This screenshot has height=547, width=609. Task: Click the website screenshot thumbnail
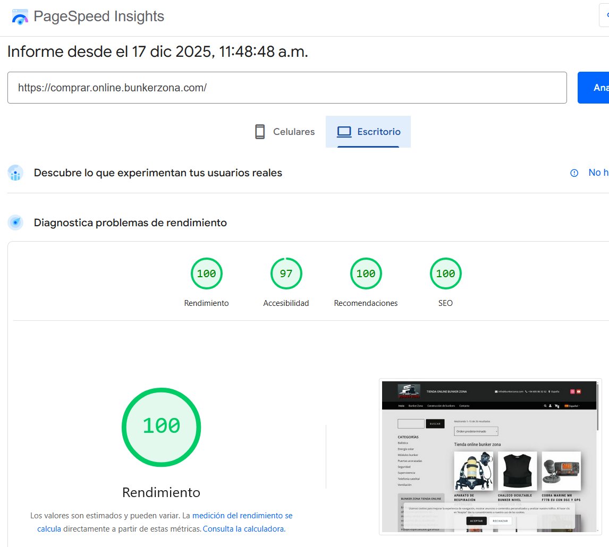point(490,456)
